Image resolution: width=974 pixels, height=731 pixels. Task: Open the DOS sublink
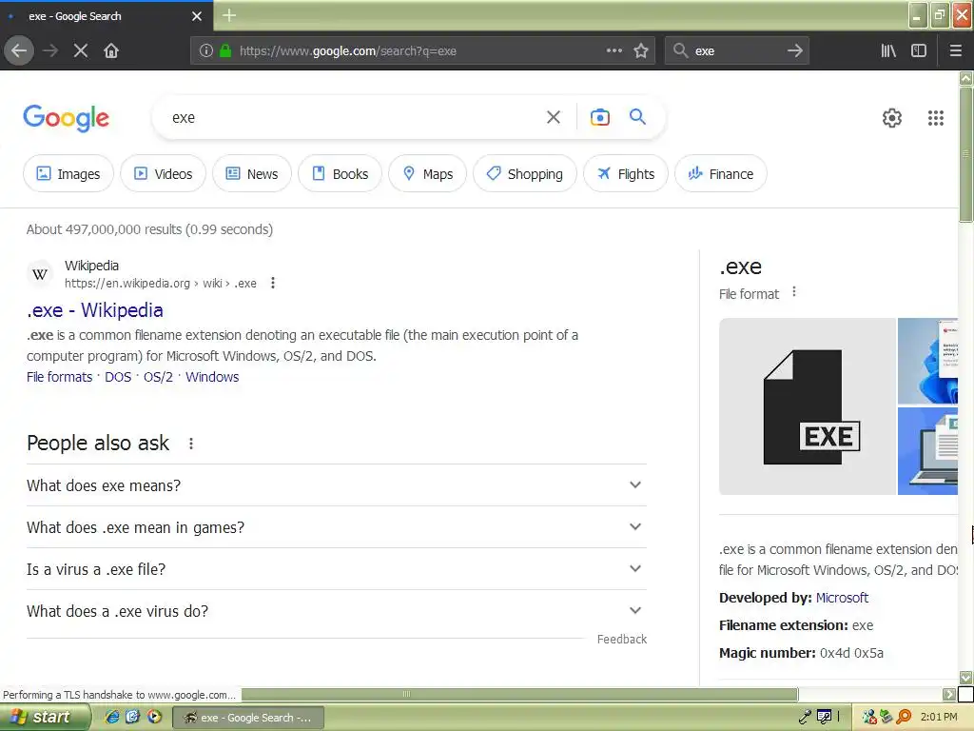click(x=118, y=377)
